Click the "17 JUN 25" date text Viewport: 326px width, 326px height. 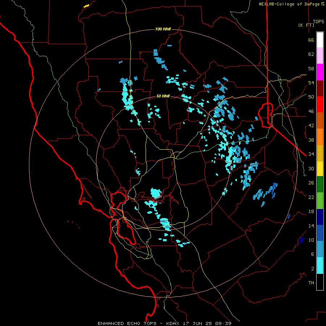coord(197,323)
